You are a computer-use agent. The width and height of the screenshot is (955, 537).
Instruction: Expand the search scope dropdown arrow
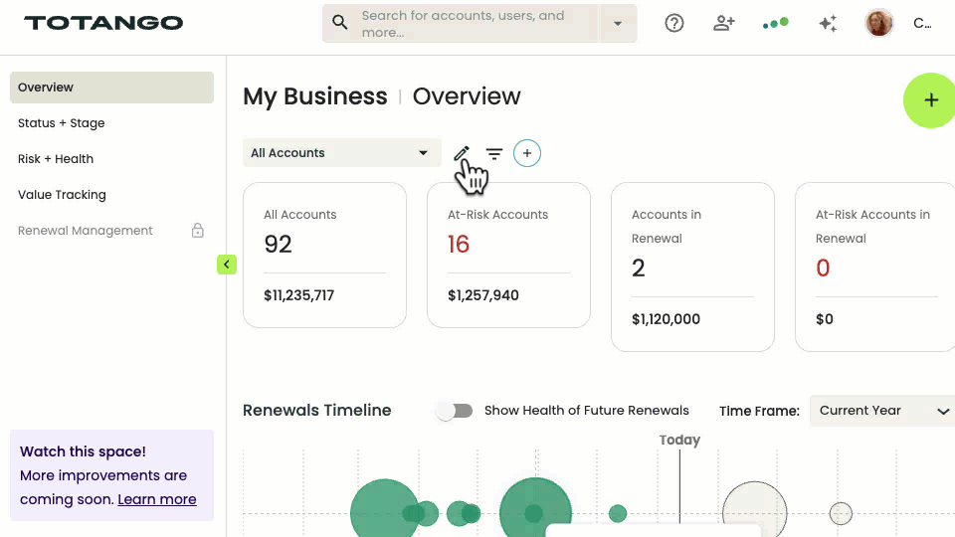pyautogui.click(x=618, y=24)
